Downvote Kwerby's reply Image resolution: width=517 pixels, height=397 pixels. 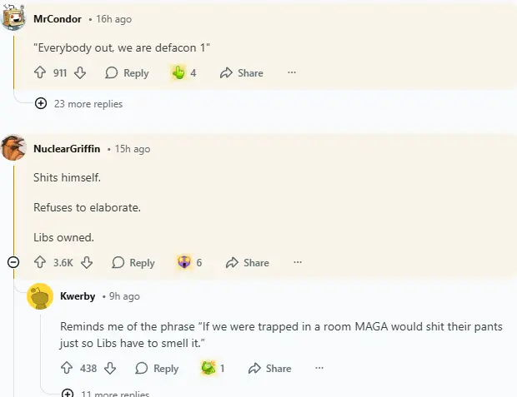110,369
